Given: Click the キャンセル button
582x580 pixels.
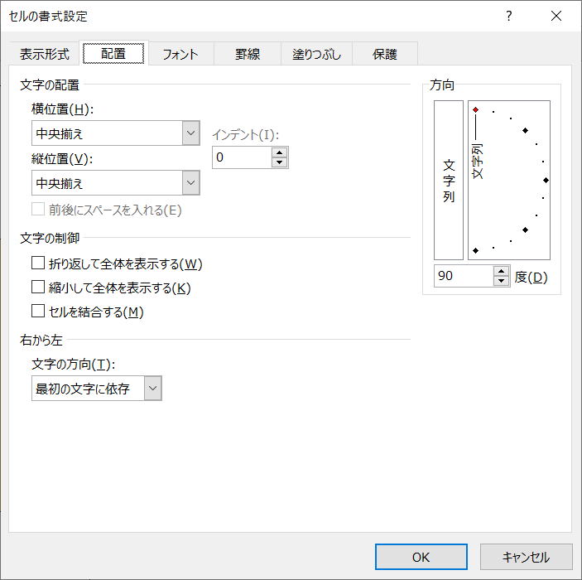Looking at the screenshot, I should tap(526, 557).
